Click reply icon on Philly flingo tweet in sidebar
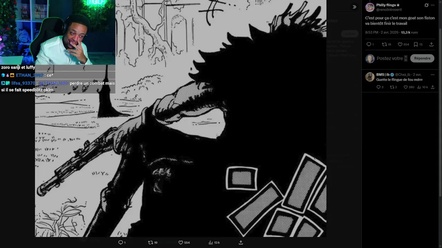 pos(368,44)
